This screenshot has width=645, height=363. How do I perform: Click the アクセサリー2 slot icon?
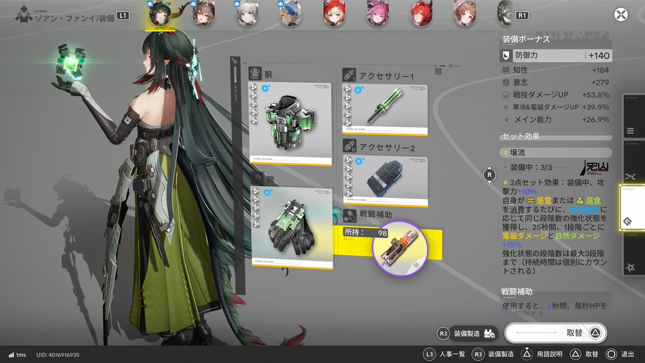[349, 145]
